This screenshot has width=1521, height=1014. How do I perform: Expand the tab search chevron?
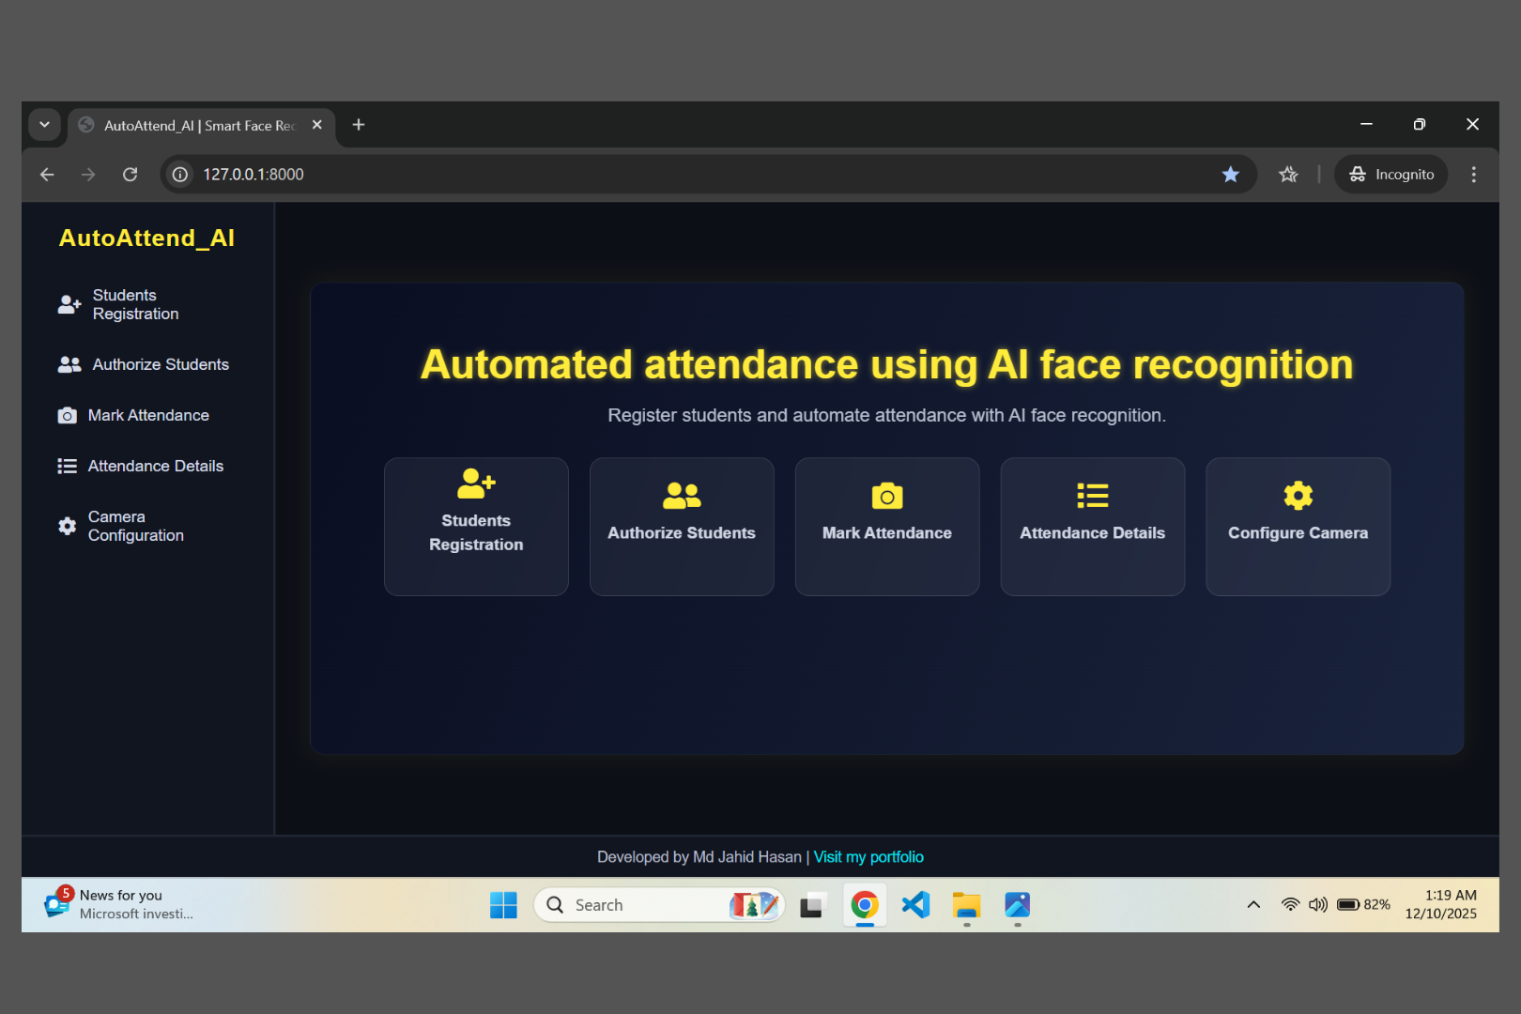tap(45, 124)
